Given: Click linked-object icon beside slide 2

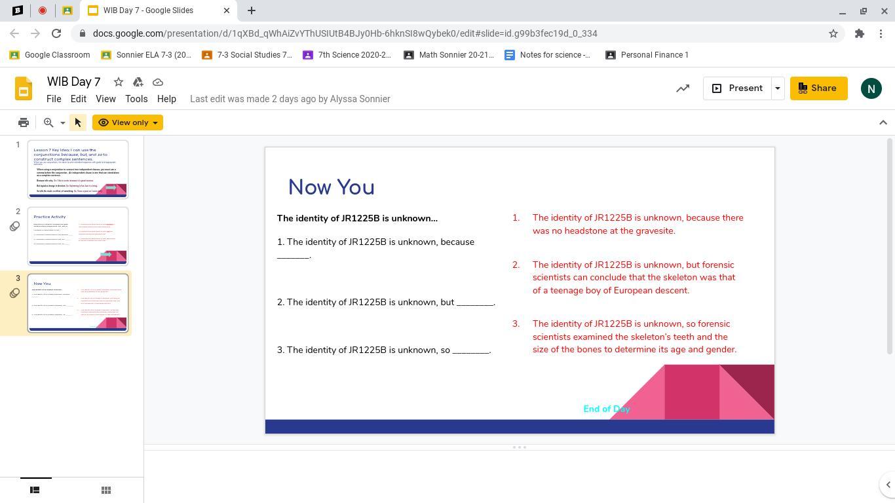Looking at the screenshot, I should 14,226.
